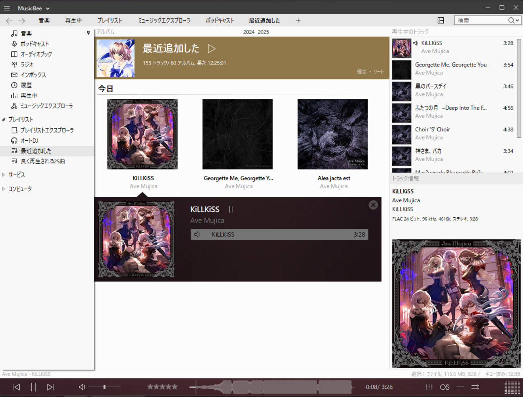
Task: Expand the サービス section
Action: tap(4, 175)
